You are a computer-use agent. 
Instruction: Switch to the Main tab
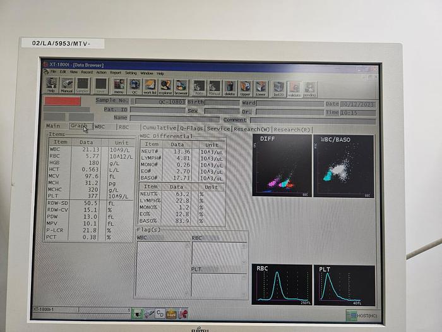click(x=53, y=126)
